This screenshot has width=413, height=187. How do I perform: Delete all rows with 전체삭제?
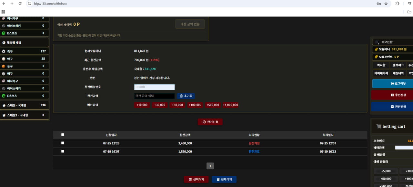coord(224,179)
